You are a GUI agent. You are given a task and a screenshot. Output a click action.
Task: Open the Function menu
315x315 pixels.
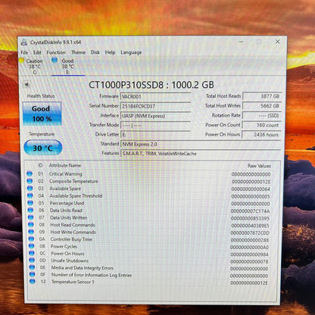coord(56,52)
